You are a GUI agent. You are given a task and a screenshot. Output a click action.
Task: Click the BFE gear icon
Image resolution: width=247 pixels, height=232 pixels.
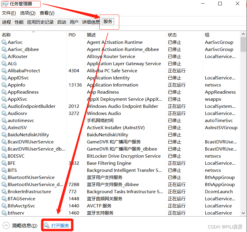(x=4, y=163)
